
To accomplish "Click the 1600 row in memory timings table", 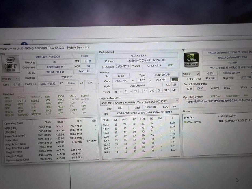I will coord(139,124).
